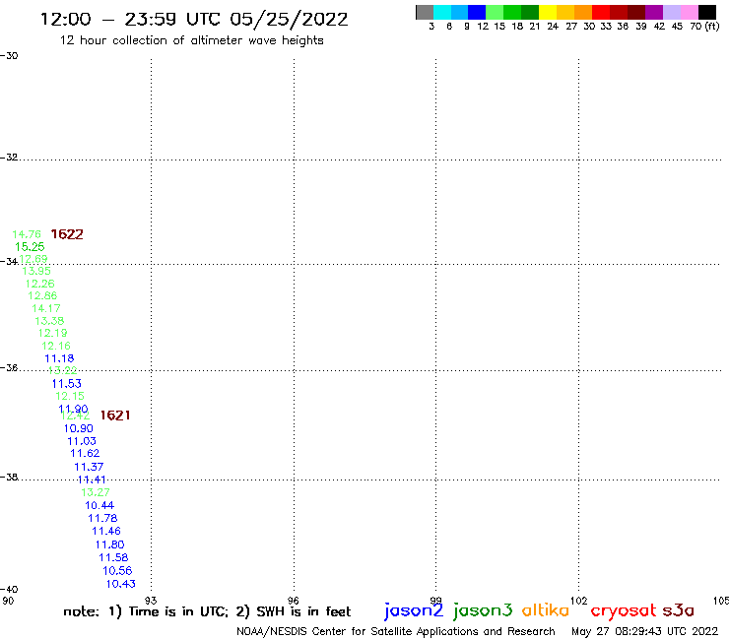Screen dimensions: 729x640
Task: Click the '12 hour collection of altimeter wave heights' subtitle
Action: pos(191,40)
